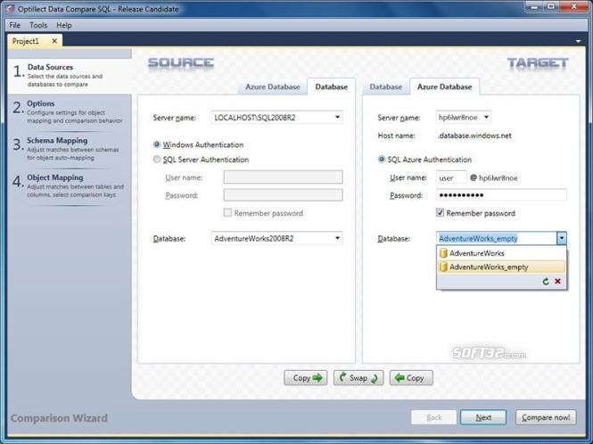593x444 pixels.
Task: Click the target Database text AdventureWorks_empty field
Action: (496, 238)
